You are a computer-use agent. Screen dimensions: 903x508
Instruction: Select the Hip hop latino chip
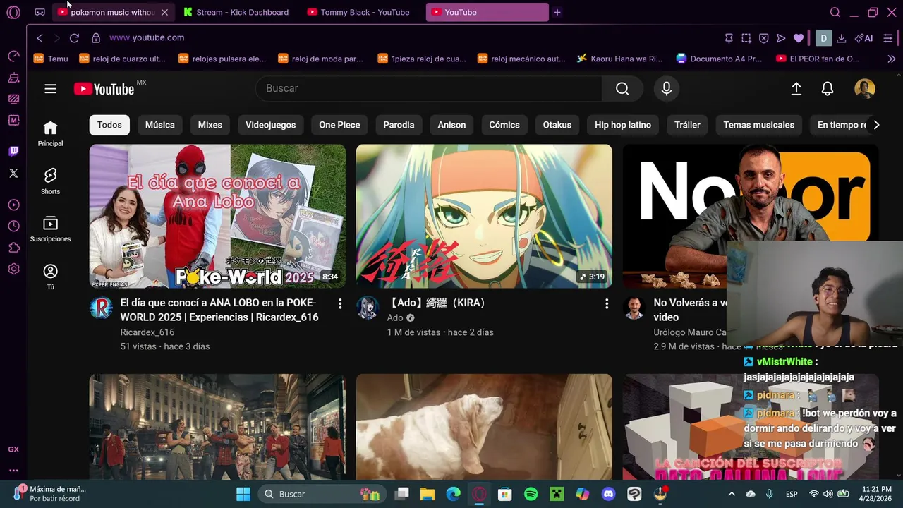point(623,125)
